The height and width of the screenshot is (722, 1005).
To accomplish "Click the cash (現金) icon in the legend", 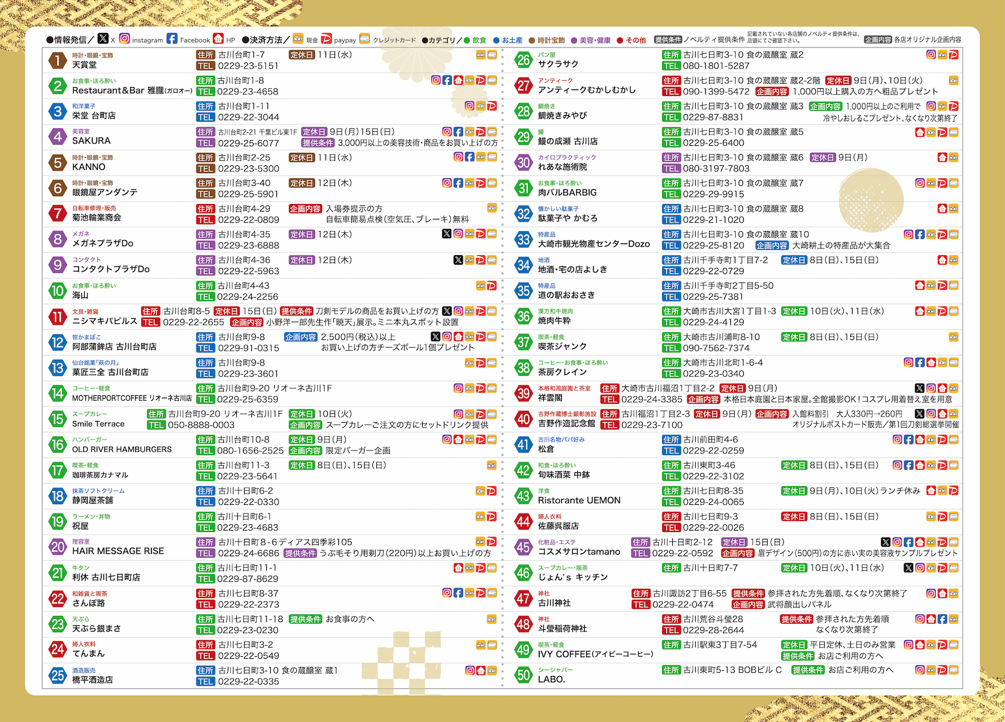I will [x=299, y=39].
